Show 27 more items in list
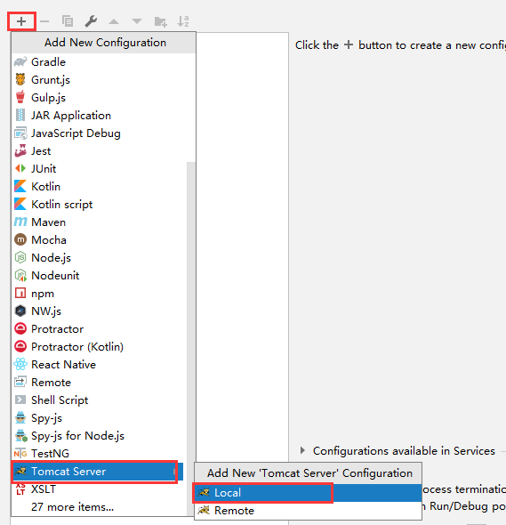 [100, 507]
